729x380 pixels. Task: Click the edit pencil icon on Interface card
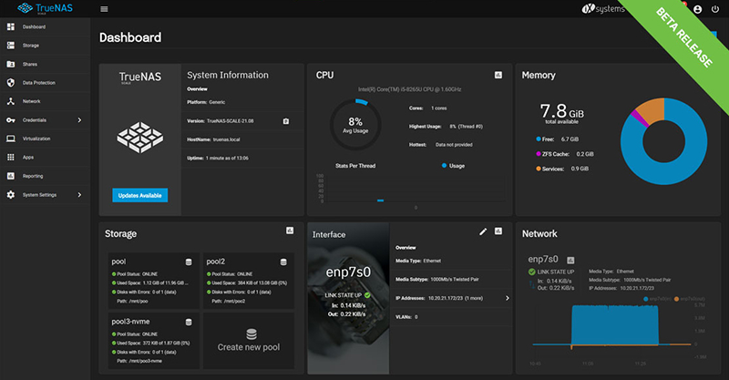click(x=483, y=231)
